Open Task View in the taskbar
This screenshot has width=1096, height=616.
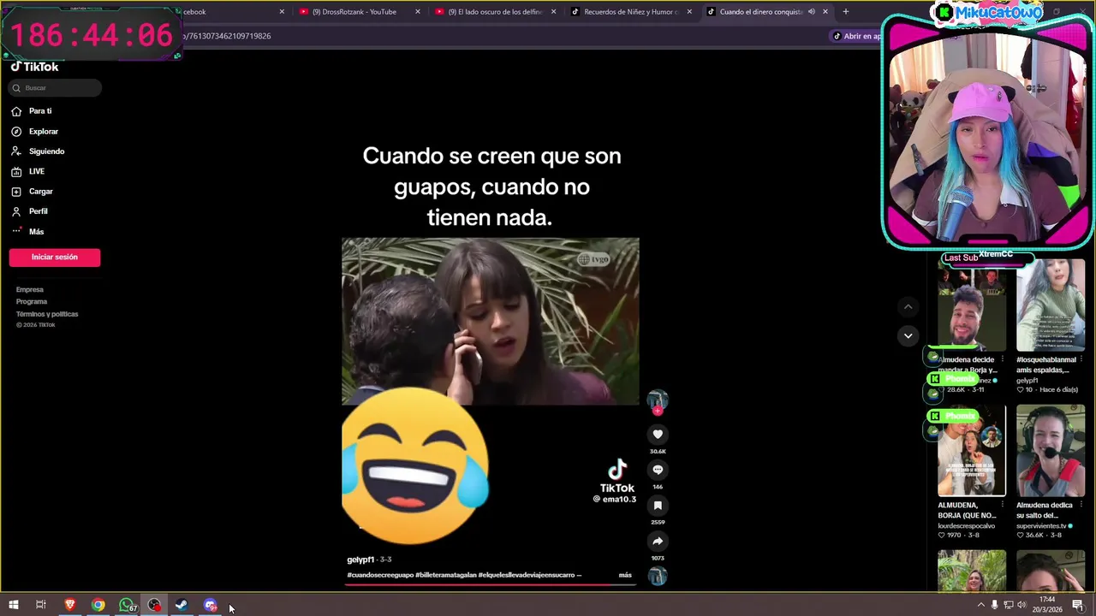tap(40, 605)
